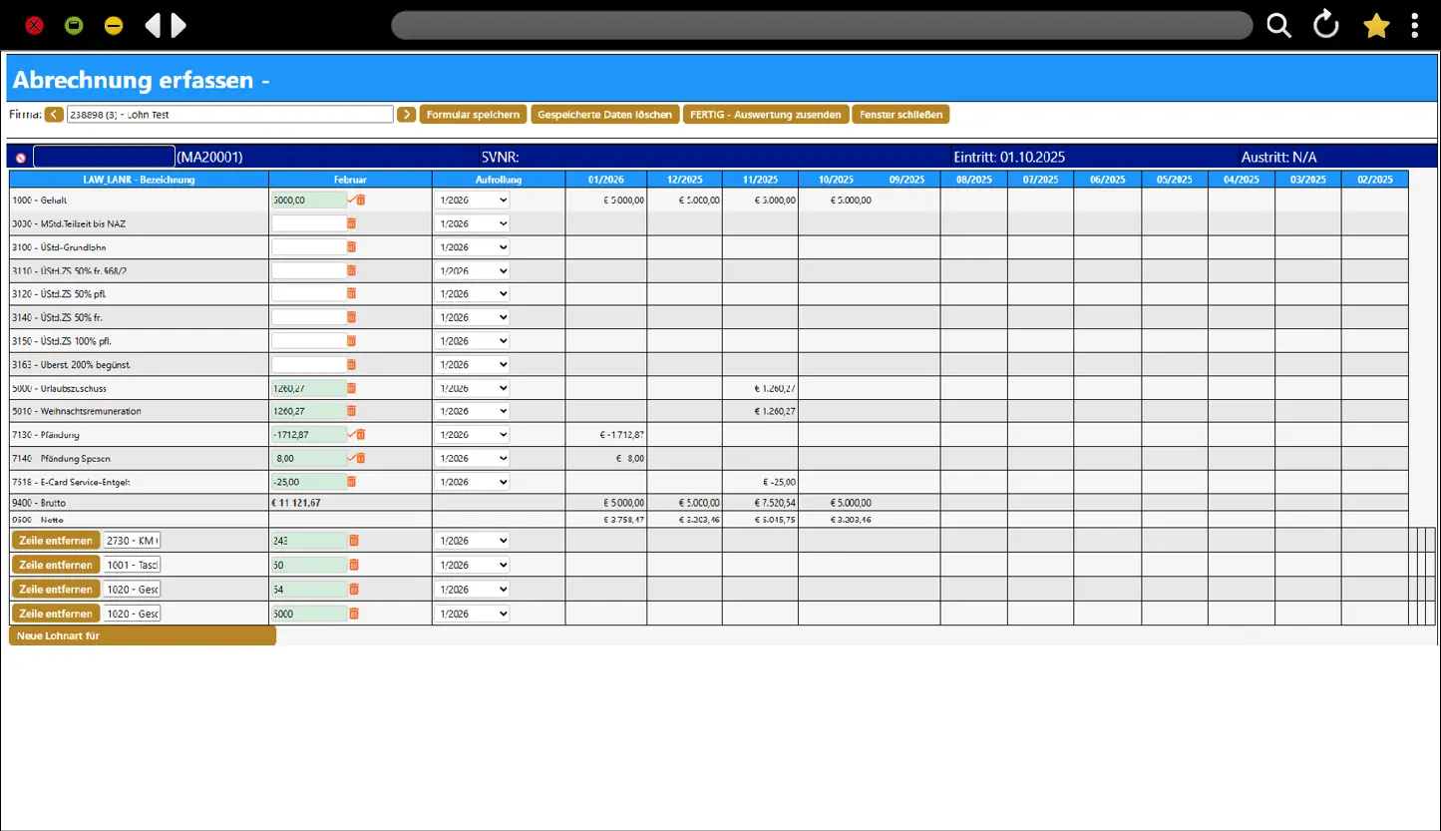Viewport: 1441px width, 831px height.
Task: Go to previous Firma with left arrow
Action: 54,115
